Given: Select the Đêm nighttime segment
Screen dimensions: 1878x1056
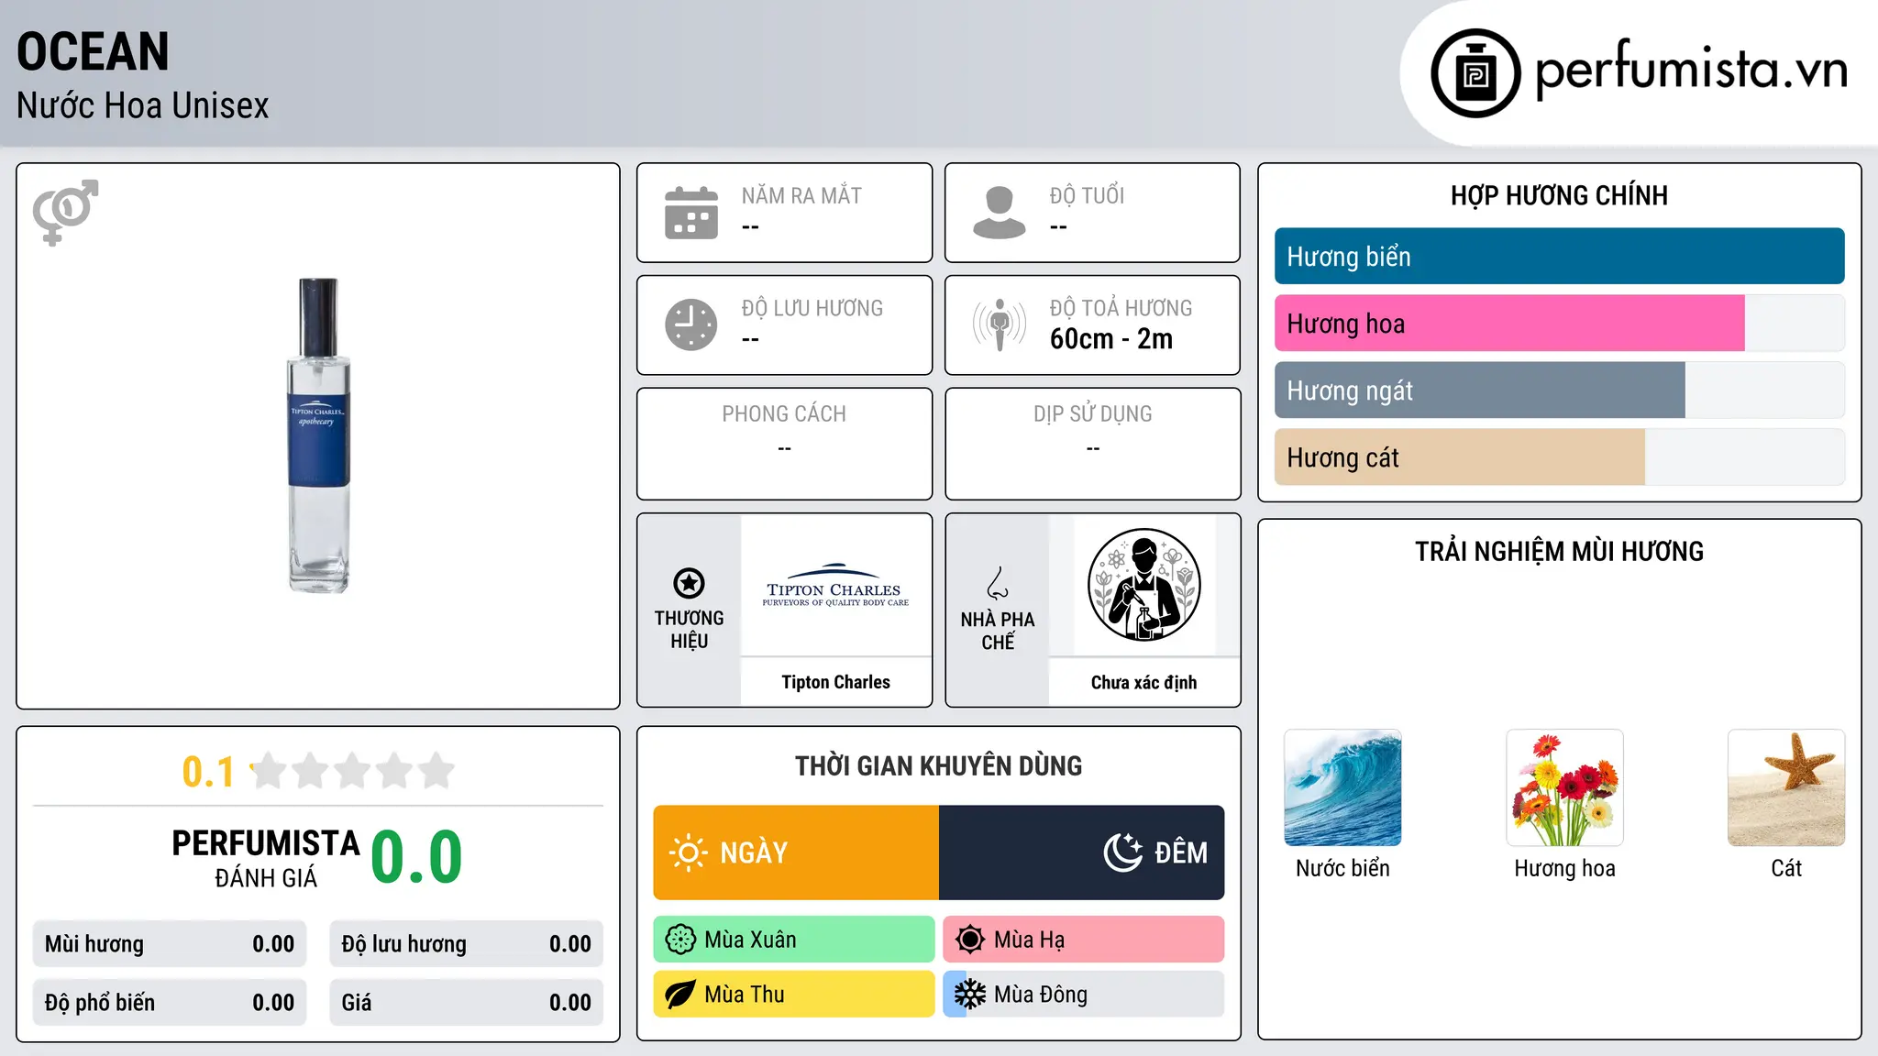Looking at the screenshot, I should [1082, 852].
